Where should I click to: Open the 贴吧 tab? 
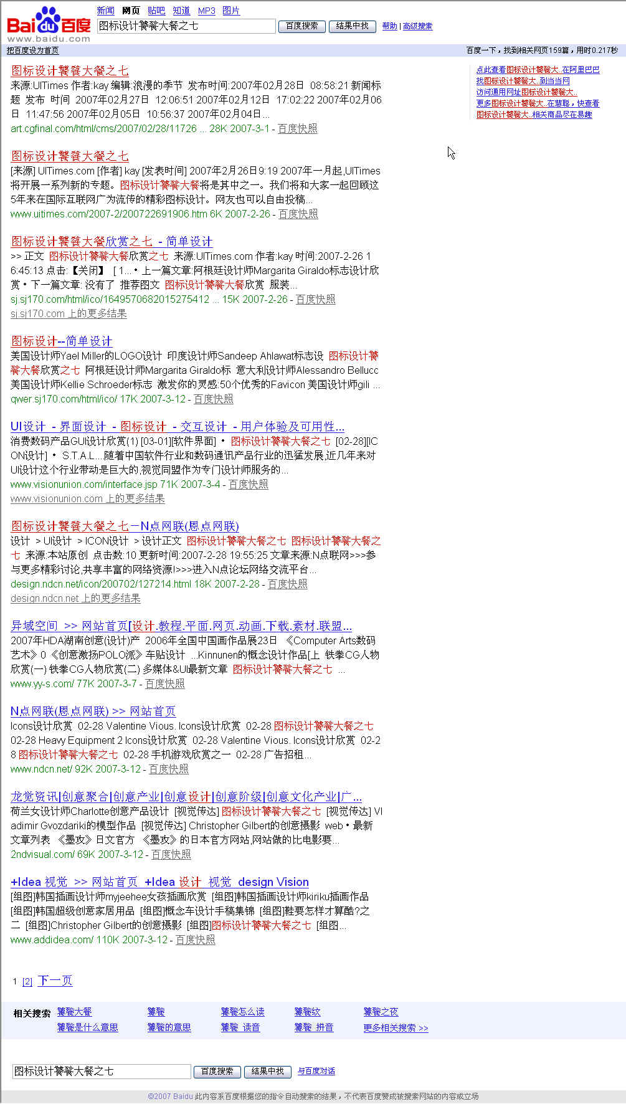click(156, 11)
